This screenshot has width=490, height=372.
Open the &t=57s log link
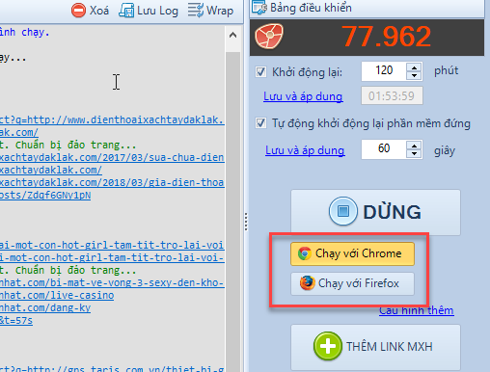16,320
